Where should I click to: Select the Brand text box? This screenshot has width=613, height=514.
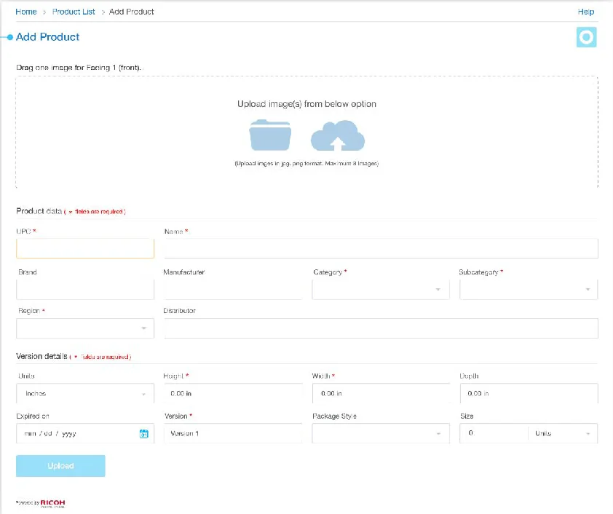tap(85, 289)
